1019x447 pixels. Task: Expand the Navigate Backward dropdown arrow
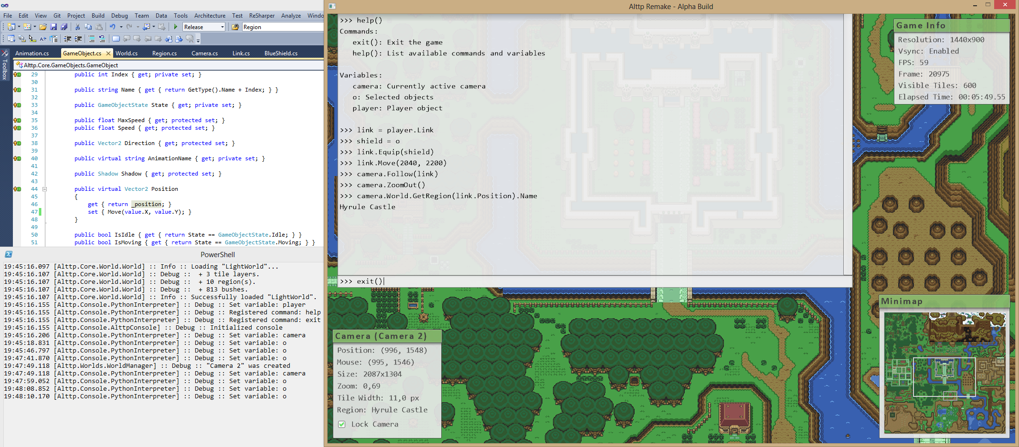pyautogui.click(x=153, y=27)
